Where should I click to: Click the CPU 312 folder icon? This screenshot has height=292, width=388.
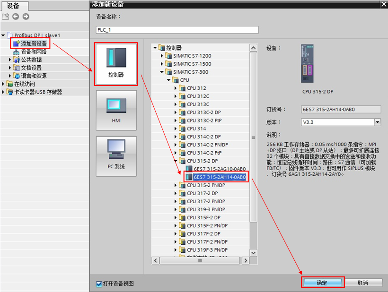pos(182,88)
